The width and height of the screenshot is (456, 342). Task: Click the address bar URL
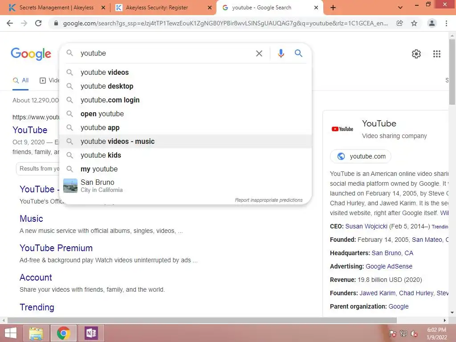tap(225, 23)
